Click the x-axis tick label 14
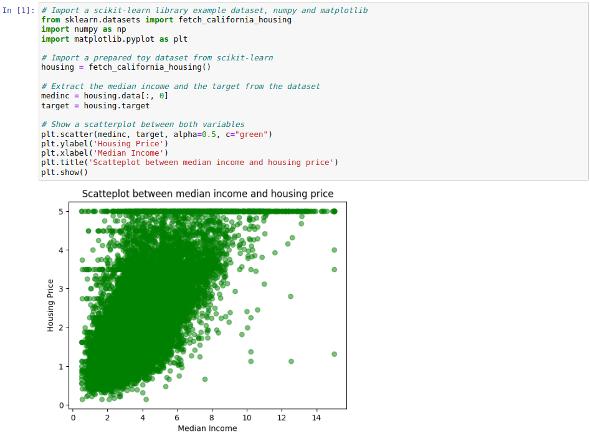Screen dimensions: 590x439 click(x=316, y=418)
